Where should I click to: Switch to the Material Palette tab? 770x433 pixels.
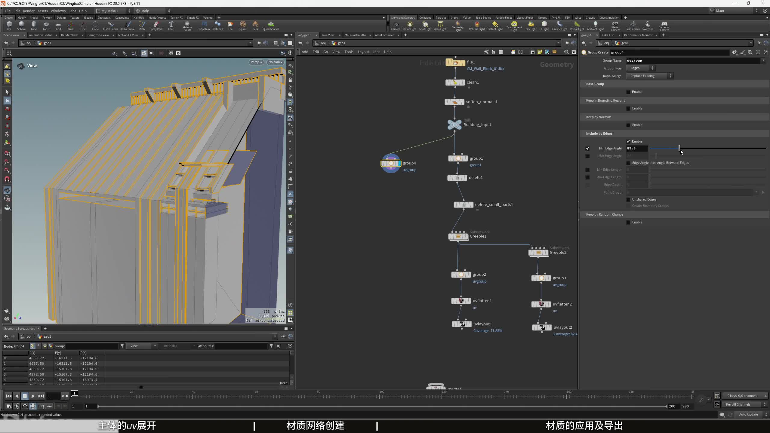[355, 35]
